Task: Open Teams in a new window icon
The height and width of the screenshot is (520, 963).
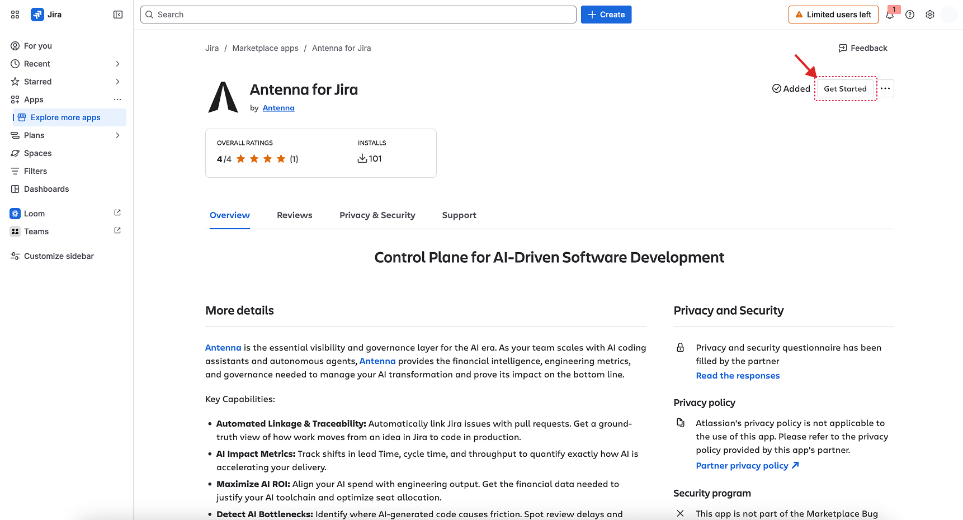Action: [117, 230]
